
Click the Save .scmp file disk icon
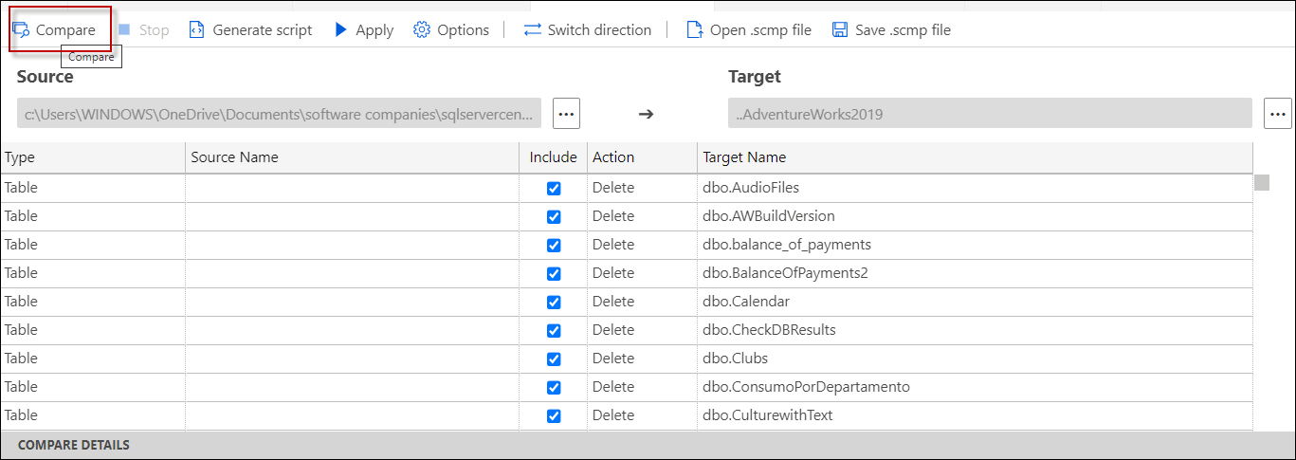(840, 29)
